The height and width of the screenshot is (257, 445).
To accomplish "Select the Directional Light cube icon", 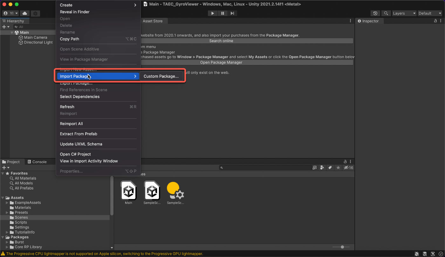I will point(21,43).
